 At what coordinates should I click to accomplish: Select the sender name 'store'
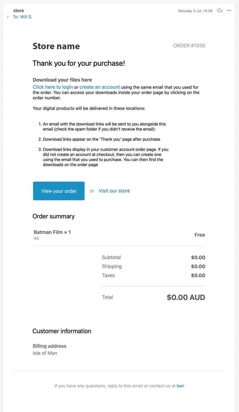[19, 11]
